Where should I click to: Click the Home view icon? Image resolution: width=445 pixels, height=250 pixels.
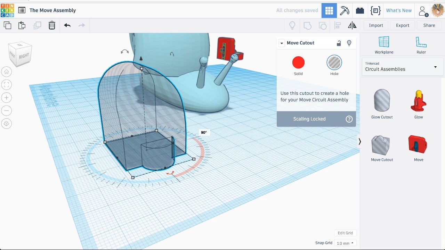pos(6,72)
